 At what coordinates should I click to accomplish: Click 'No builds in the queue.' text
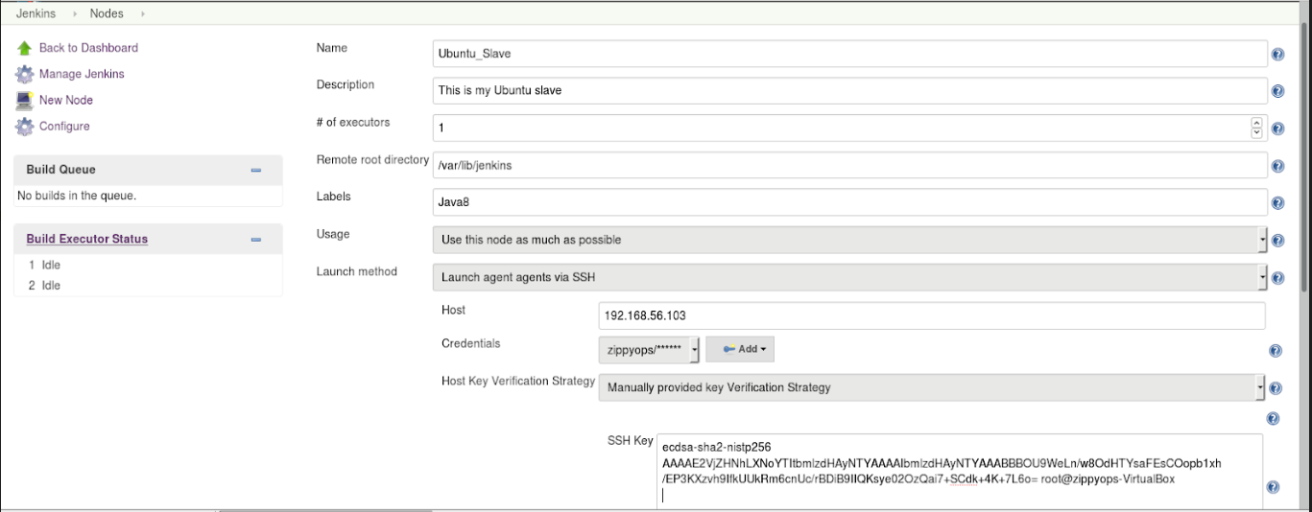pyautogui.click(x=77, y=196)
